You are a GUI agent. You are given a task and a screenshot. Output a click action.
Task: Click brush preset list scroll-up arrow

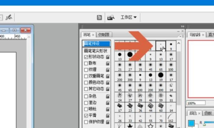tap(179, 43)
